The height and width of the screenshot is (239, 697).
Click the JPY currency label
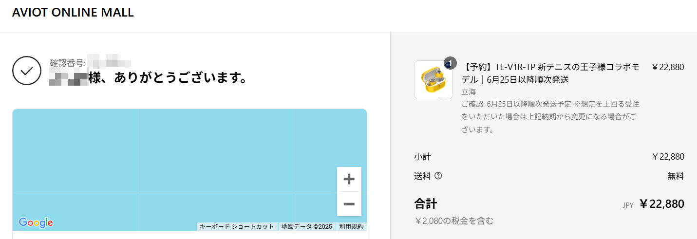point(628,205)
